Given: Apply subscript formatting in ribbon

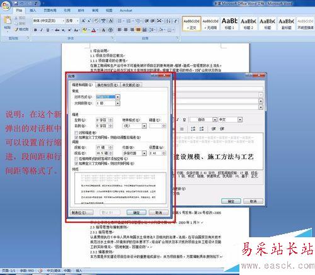Looking at the screenshot, I should (x=63, y=30).
